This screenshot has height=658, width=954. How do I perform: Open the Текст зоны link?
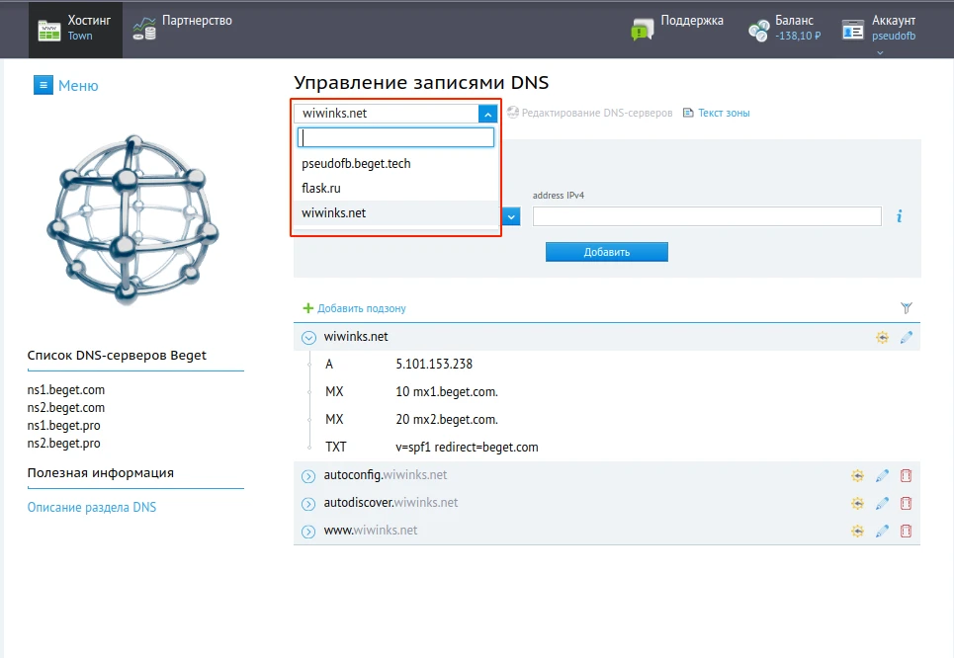(x=723, y=114)
